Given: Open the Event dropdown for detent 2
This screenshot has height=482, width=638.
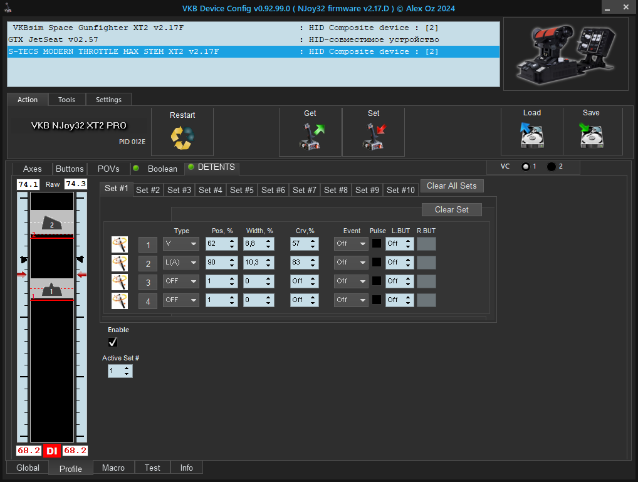Looking at the screenshot, I should pyautogui.click(x=351, y=263).
